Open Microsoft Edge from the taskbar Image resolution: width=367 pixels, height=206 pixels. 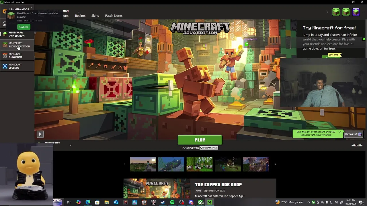pos(88,202)
